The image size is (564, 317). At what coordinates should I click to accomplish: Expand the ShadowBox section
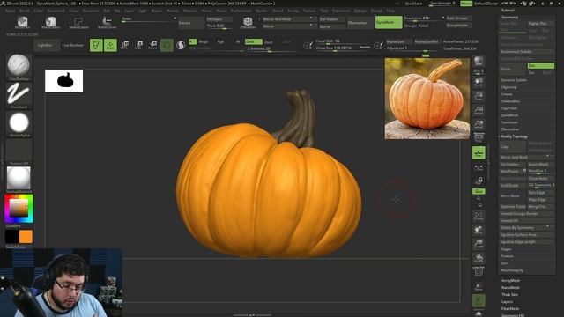point(509,101)
